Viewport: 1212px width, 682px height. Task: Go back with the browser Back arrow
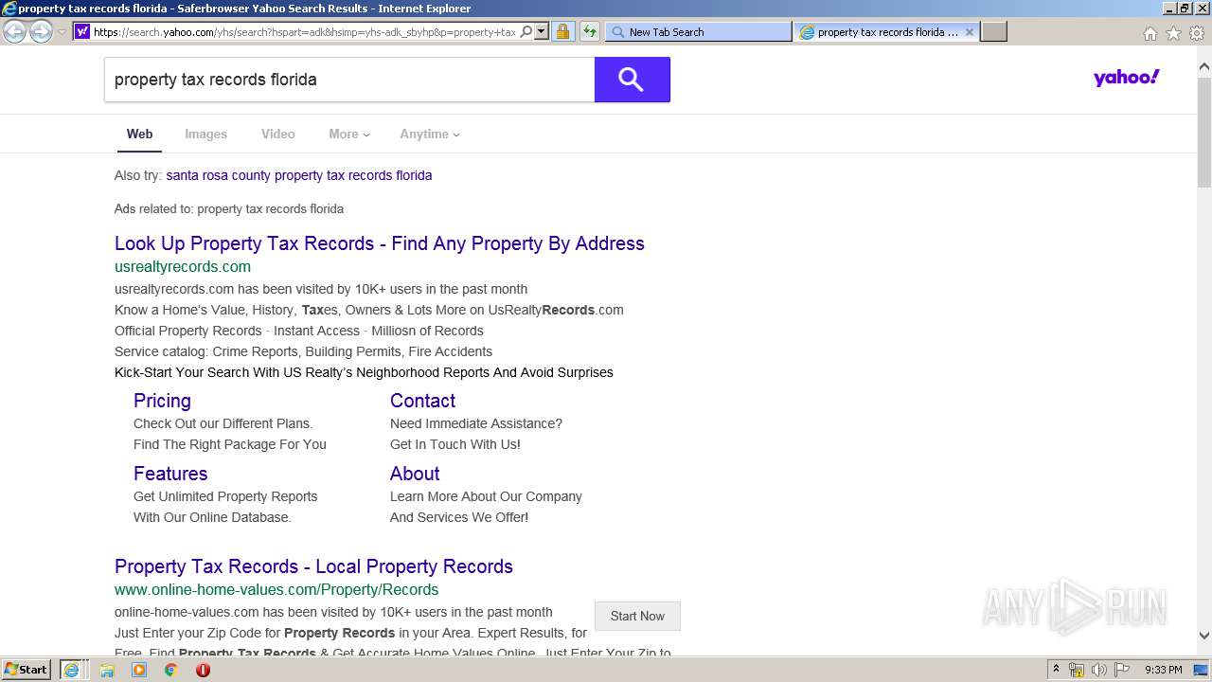click(14, 31)
